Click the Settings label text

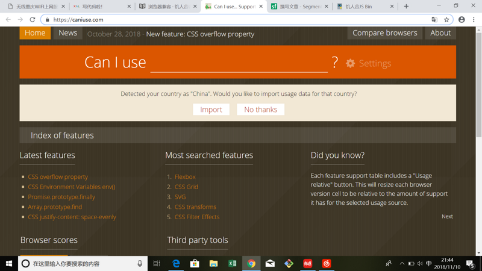pyautogui.click(x=375, y=63)
